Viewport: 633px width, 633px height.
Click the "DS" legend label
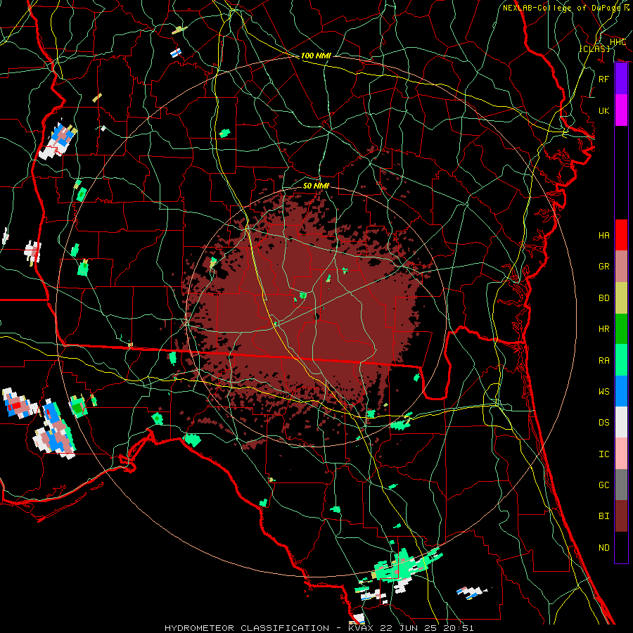click(603, 423)
